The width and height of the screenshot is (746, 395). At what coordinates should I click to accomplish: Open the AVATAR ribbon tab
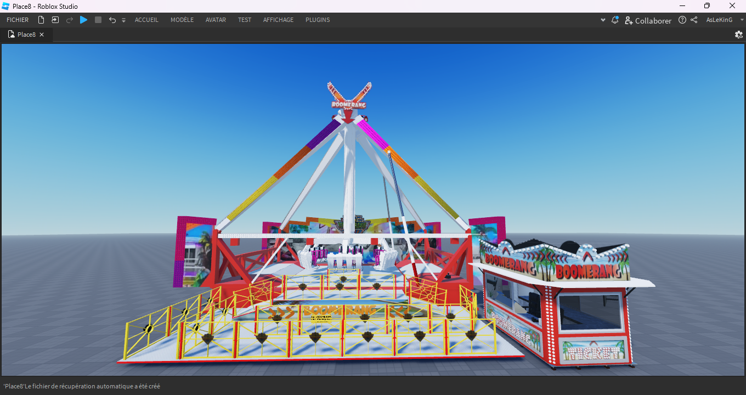[216, 20]
